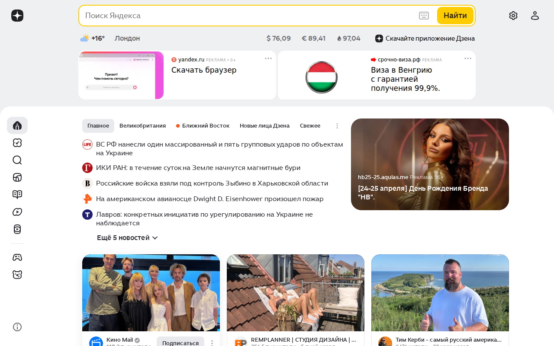Click the dollar rate "$ 76,09"
The height and width of the screenshot is (346, 554).
click(x=279, y=38)
